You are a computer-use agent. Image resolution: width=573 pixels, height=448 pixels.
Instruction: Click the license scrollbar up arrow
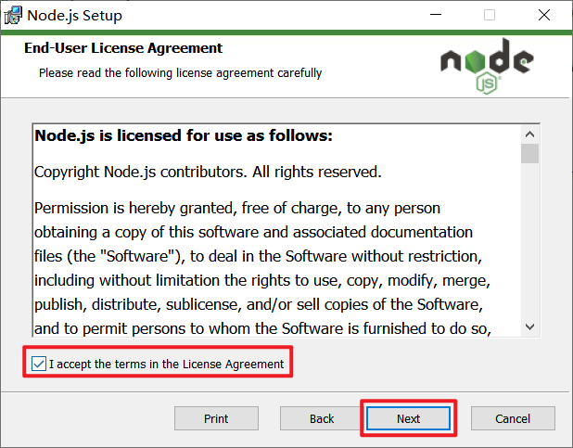click(x=529, y=134)
